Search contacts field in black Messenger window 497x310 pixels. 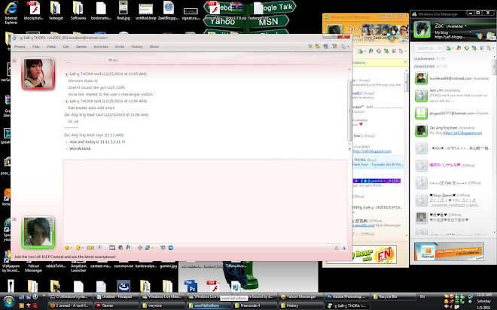[x=428, y=48]
